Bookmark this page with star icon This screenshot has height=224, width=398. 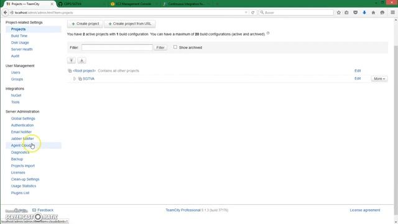point(338,12)
